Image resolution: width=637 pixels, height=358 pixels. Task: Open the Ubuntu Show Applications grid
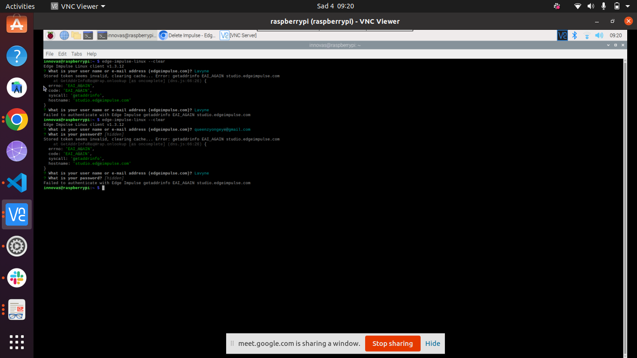[17, 342]
